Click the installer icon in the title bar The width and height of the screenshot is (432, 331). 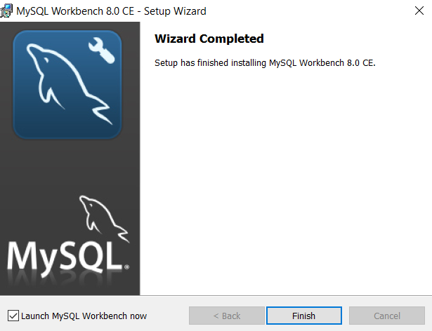(6, 11)
